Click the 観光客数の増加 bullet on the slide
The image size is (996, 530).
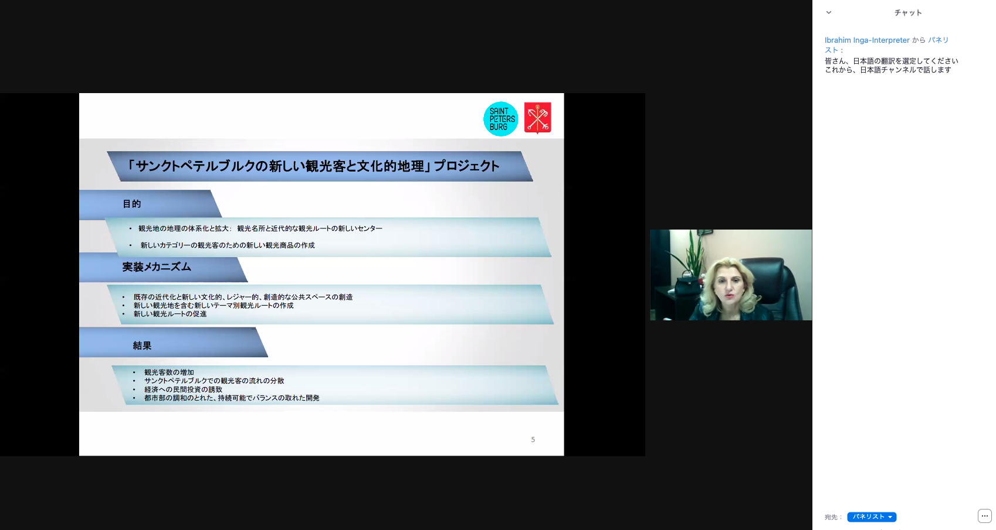pyautogui.click(x=169, y=372)
